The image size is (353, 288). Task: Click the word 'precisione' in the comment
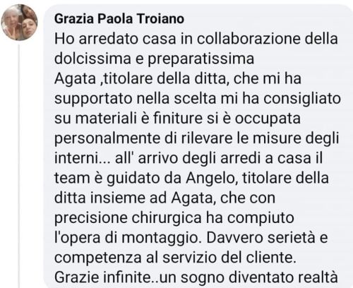pos(91,218)
